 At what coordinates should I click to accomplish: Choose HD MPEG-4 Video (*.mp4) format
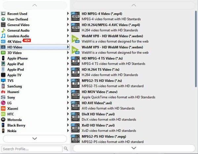pyautogui.click(x=132, y=16)
